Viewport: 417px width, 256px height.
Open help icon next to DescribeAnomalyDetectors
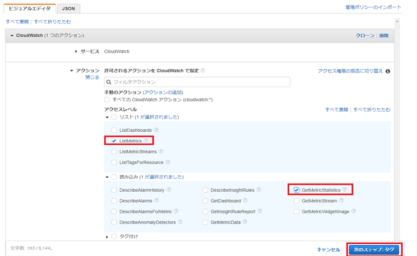[180, 222]
